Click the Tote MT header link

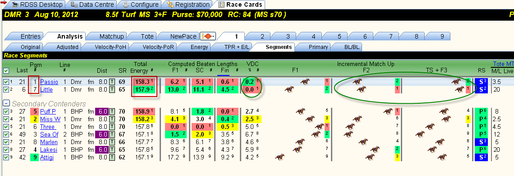503,64
